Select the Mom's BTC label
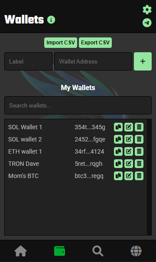The width and height of the screenshot is (156, 262). pyautogui.click(x=23, y=176)
